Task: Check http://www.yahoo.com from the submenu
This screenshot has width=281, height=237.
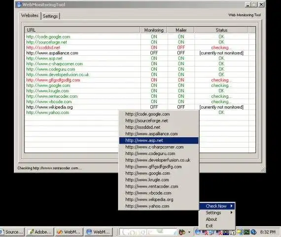Action: click(x=159, y=206)
